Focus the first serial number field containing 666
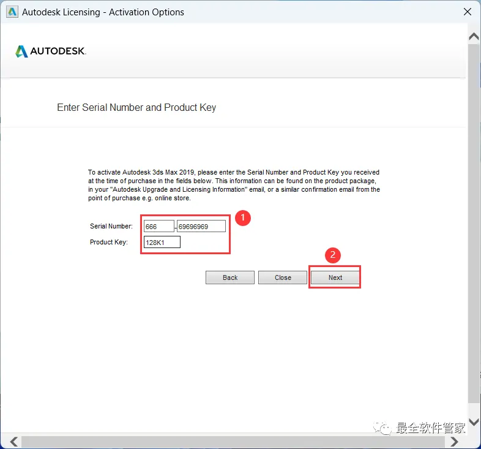The image size is (481, 449). click(x=159, y=227)
